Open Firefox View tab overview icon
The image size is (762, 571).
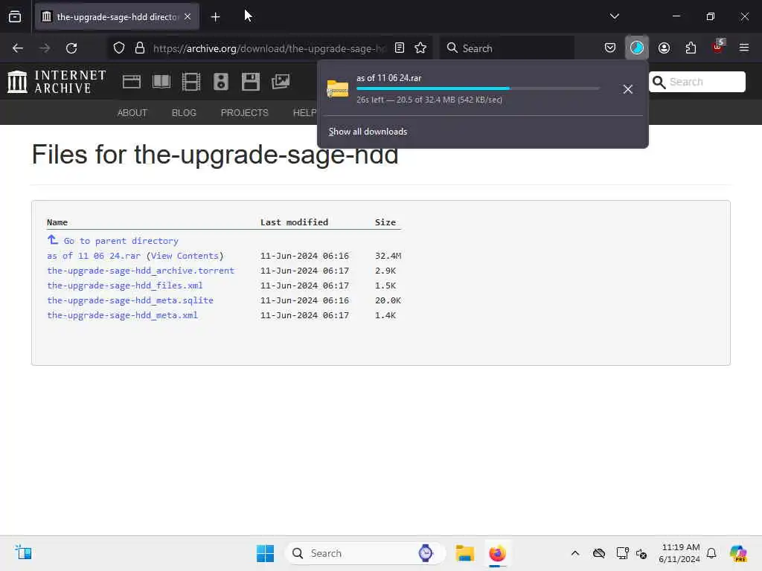tap(15, 16)
